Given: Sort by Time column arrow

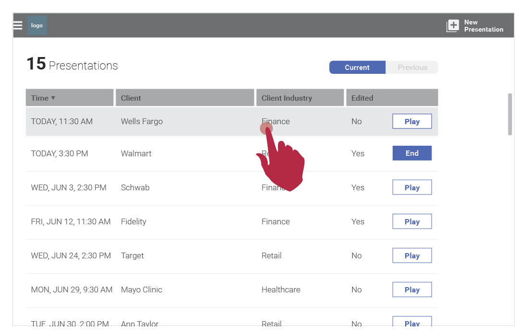Looking at the screenshot, I should [x=53, y=98].
